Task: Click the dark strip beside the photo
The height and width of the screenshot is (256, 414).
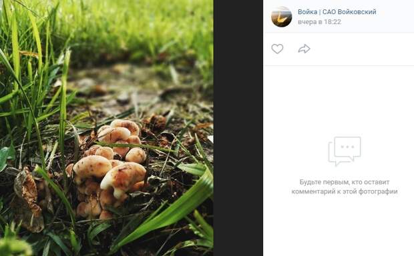Action: (x=238, y=128)
